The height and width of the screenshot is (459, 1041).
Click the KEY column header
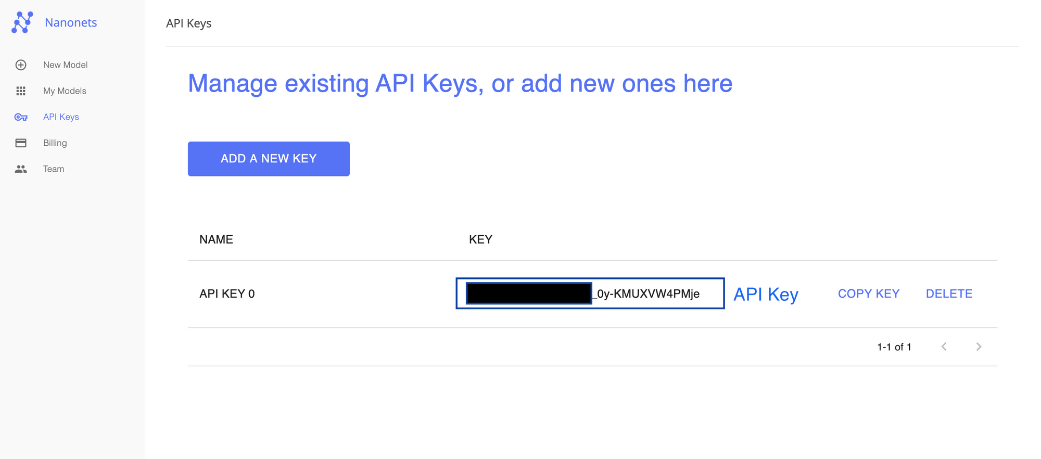(480, 239)
